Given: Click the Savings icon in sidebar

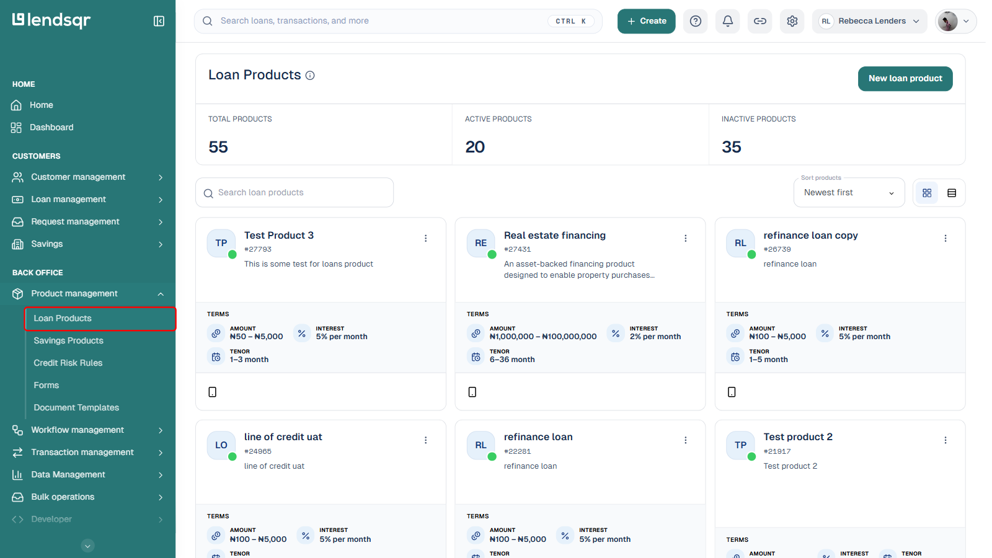Looking at the screenshot, I should (17, 244).
